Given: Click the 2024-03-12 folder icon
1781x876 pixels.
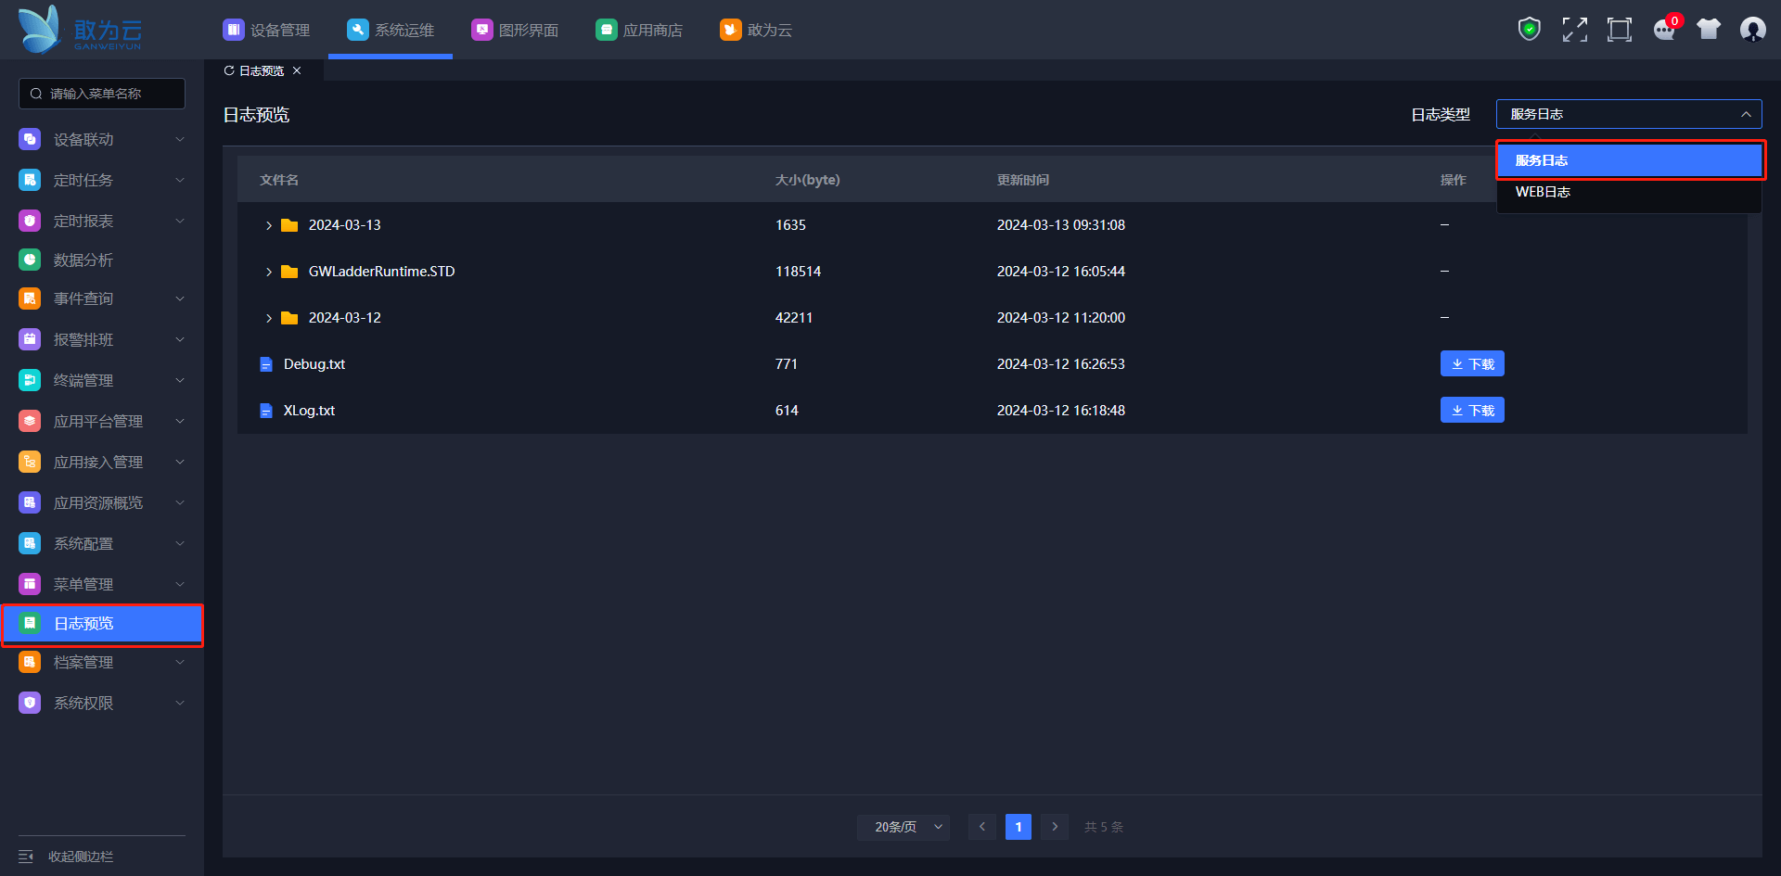Looking at the screenshot, I should click(x=289, y=318).
